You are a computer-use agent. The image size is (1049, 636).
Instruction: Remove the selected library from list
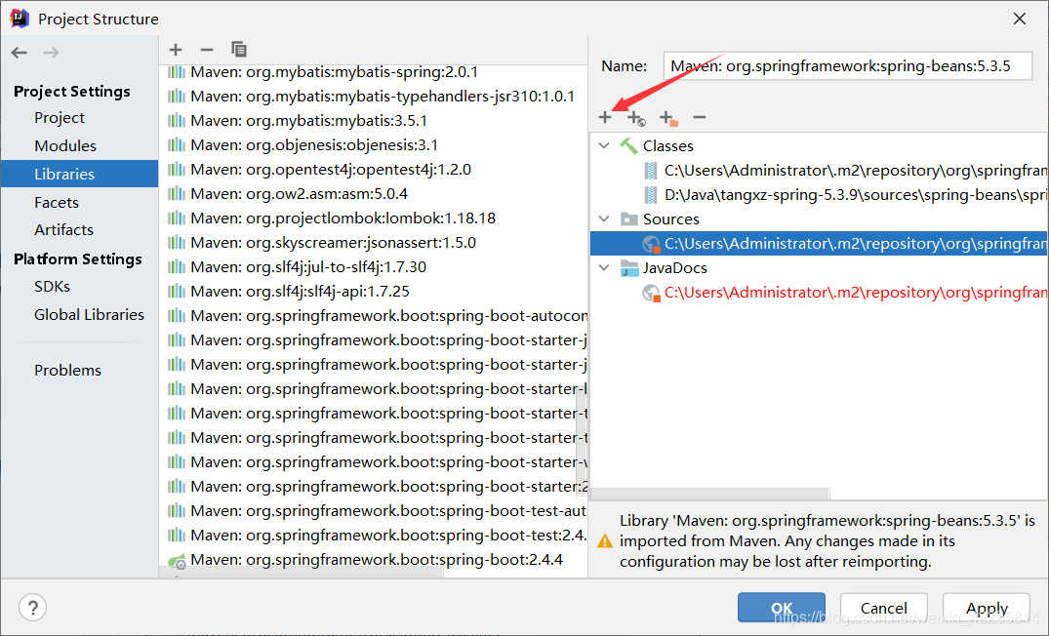[207, 50]
